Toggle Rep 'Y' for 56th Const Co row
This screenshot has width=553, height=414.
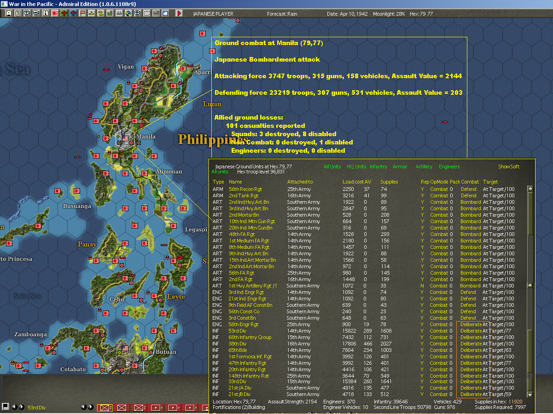(423, 311)
